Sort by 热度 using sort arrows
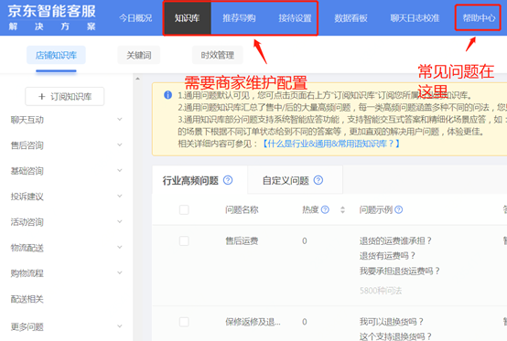 pos(343,210)
